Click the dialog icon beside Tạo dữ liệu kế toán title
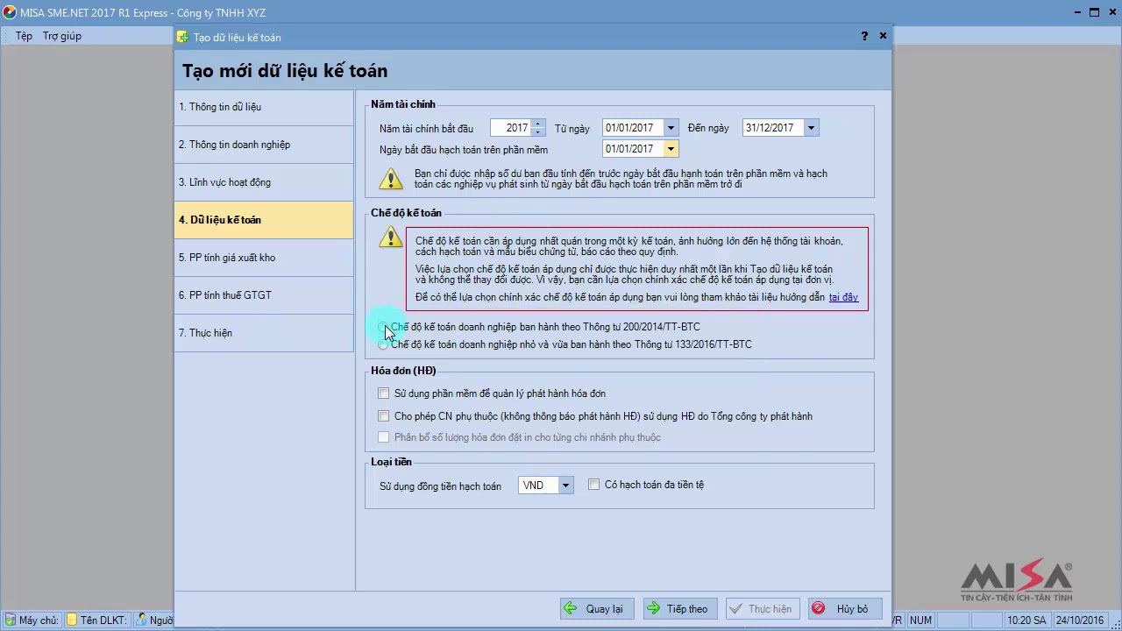The width and height of the screenshot is (1122, 631). pos(182,37)
